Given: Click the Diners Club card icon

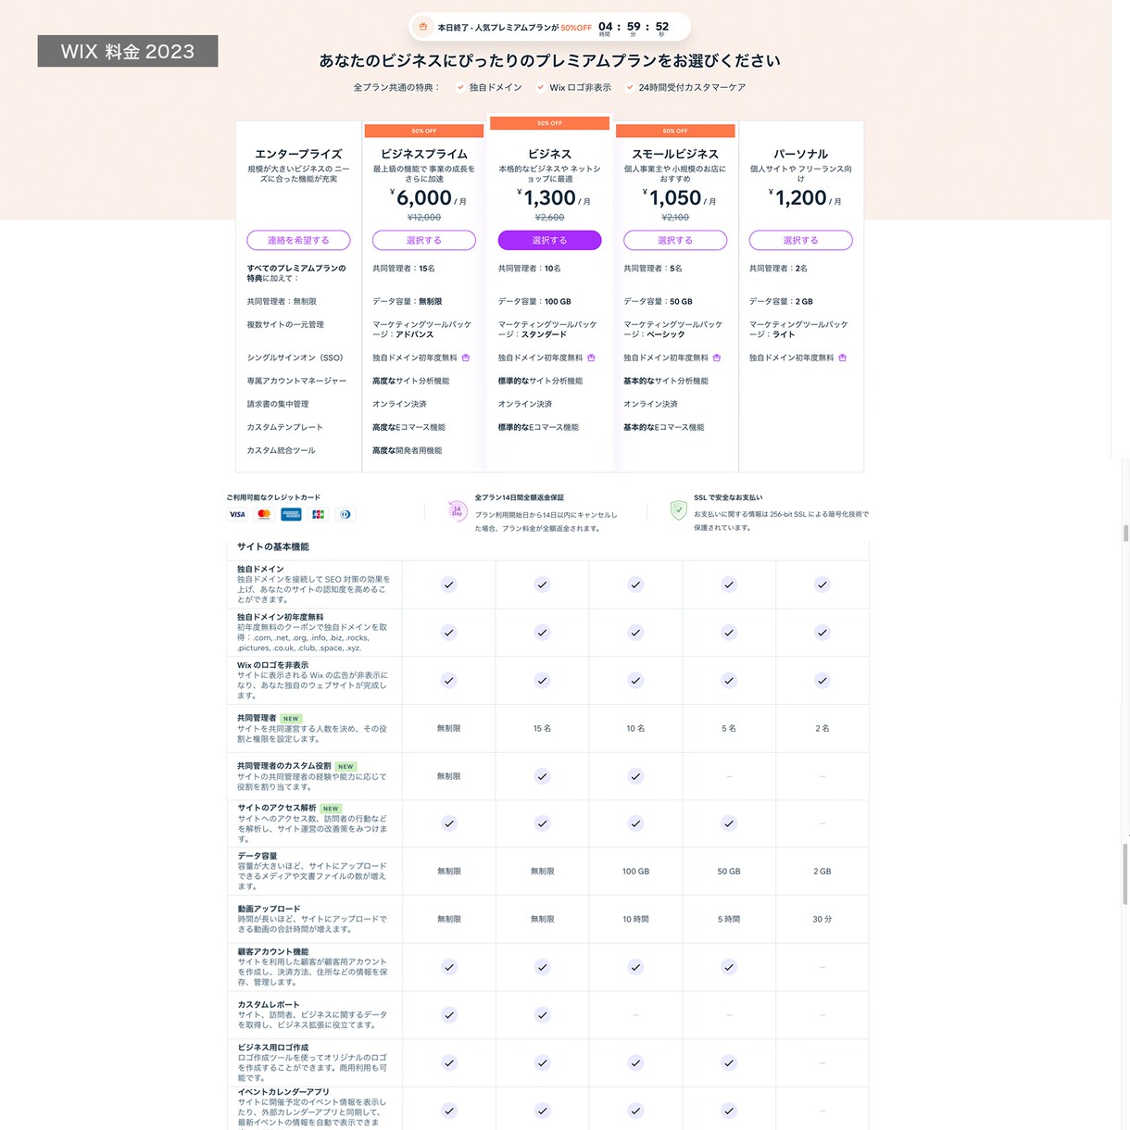Looking at the screenshot, I should [345, 514].
